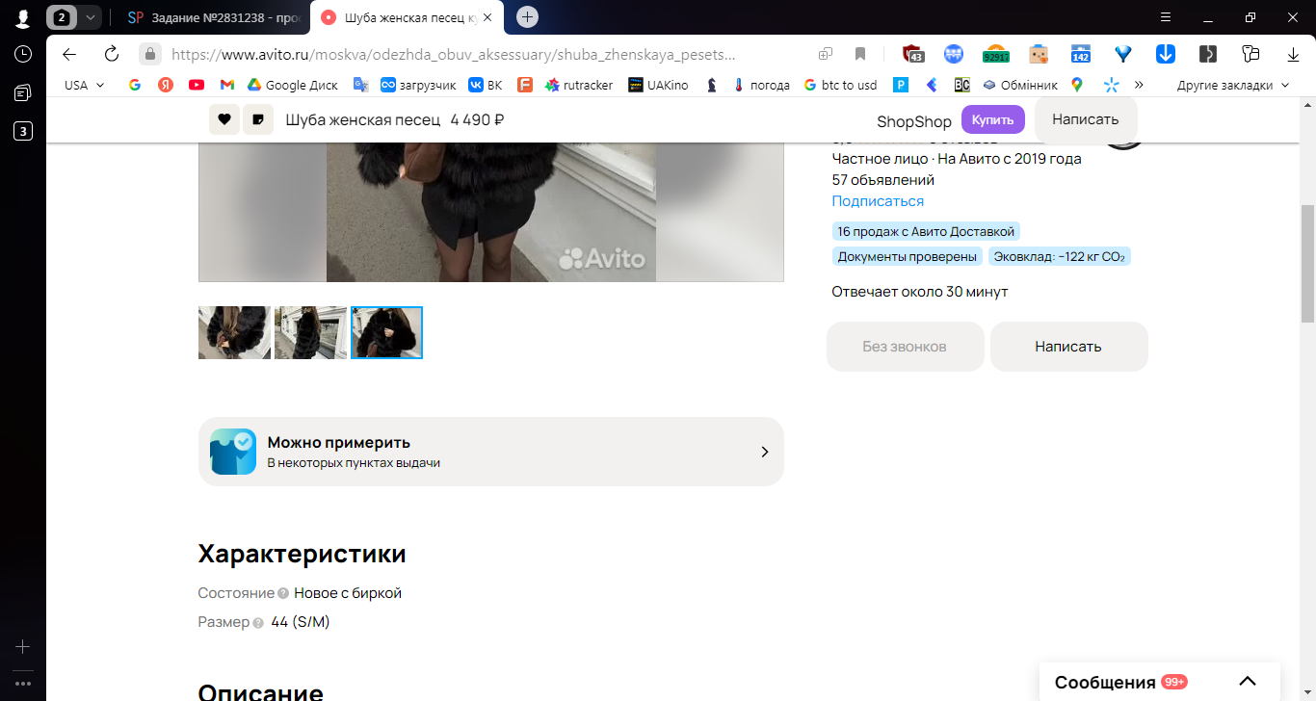The height and width of the screenshot is (701, 1316).
Task: Open the YouTube bookmark icon
Action: coord(197,85)
